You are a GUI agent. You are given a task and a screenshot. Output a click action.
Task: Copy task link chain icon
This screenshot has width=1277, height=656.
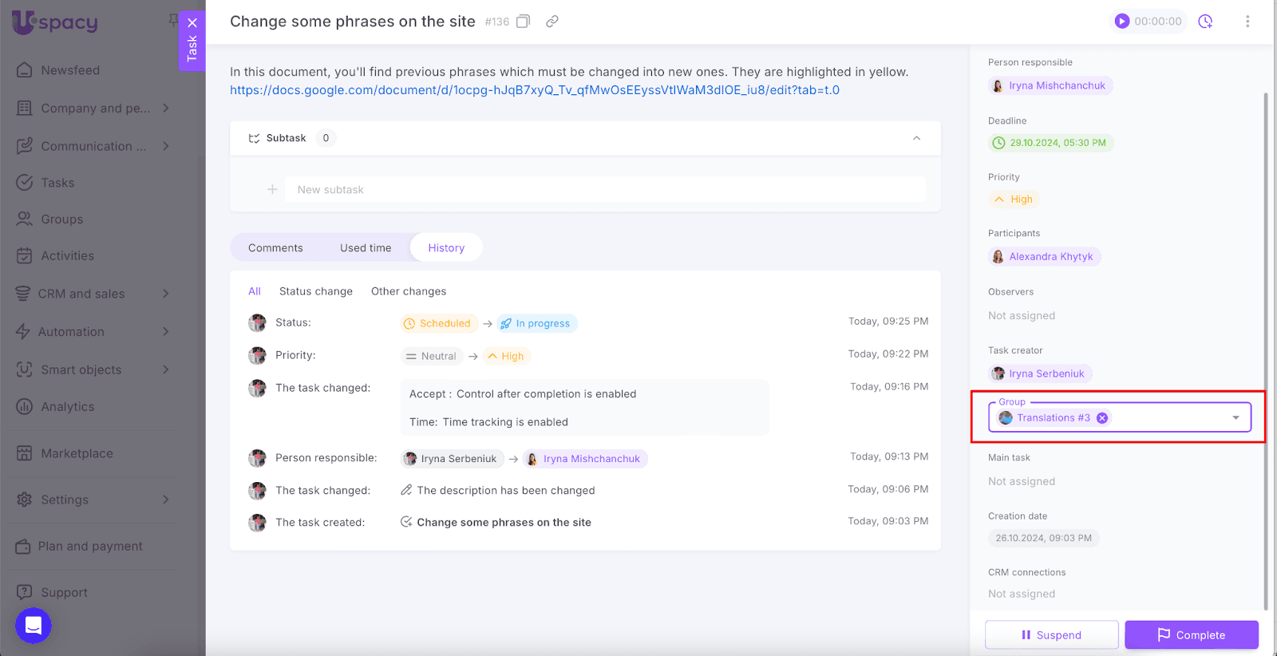point(552,22)
